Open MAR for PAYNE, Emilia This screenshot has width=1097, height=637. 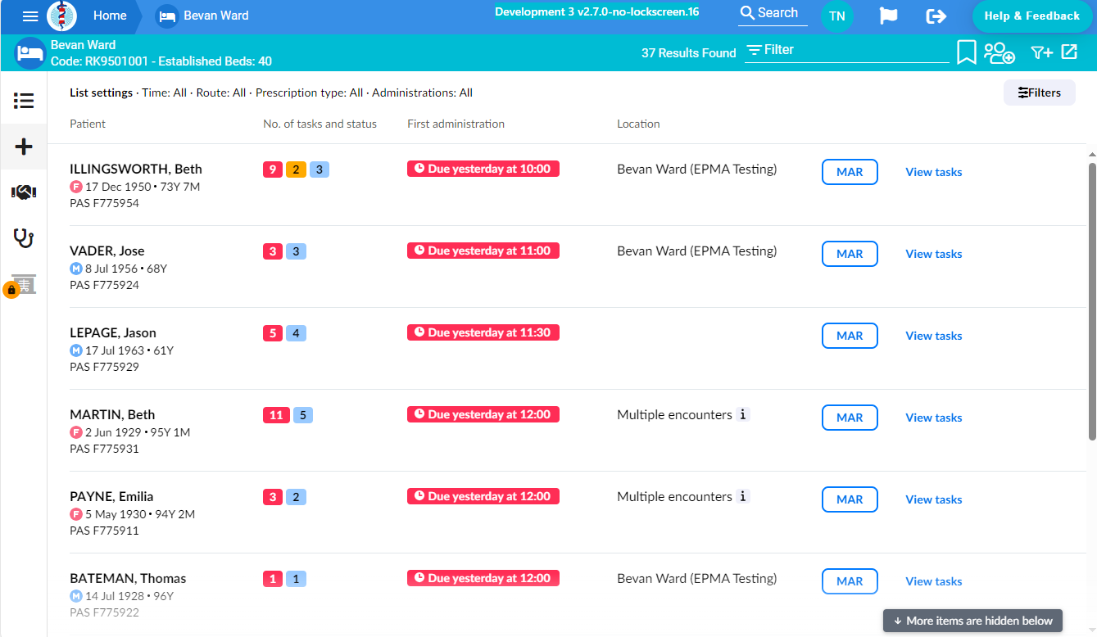pyautogui.click(x=850, y=499)
